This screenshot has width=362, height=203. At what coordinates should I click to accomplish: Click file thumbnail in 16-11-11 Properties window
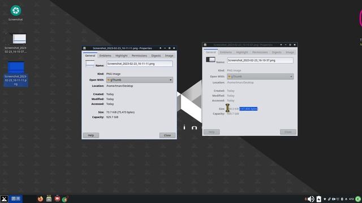90,64
